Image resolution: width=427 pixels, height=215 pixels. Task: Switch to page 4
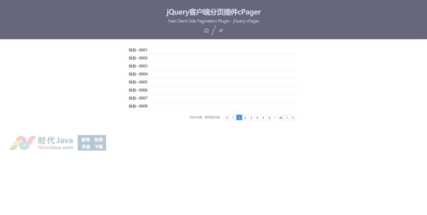pyautogui.click(x=257, y=118)
